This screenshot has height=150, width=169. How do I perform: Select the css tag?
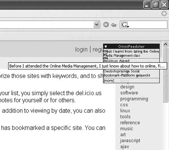click(124, 105)
